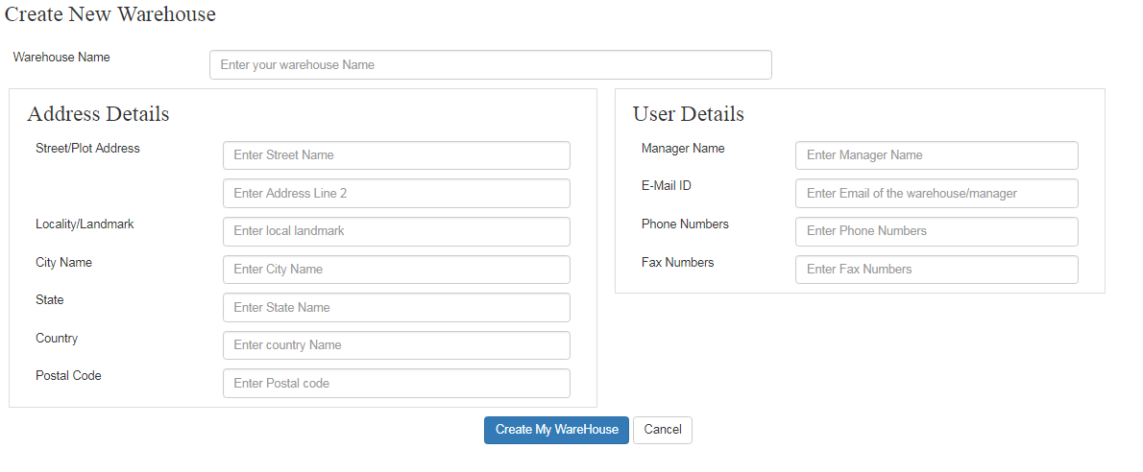Click the Enter Postal code field

396,383
